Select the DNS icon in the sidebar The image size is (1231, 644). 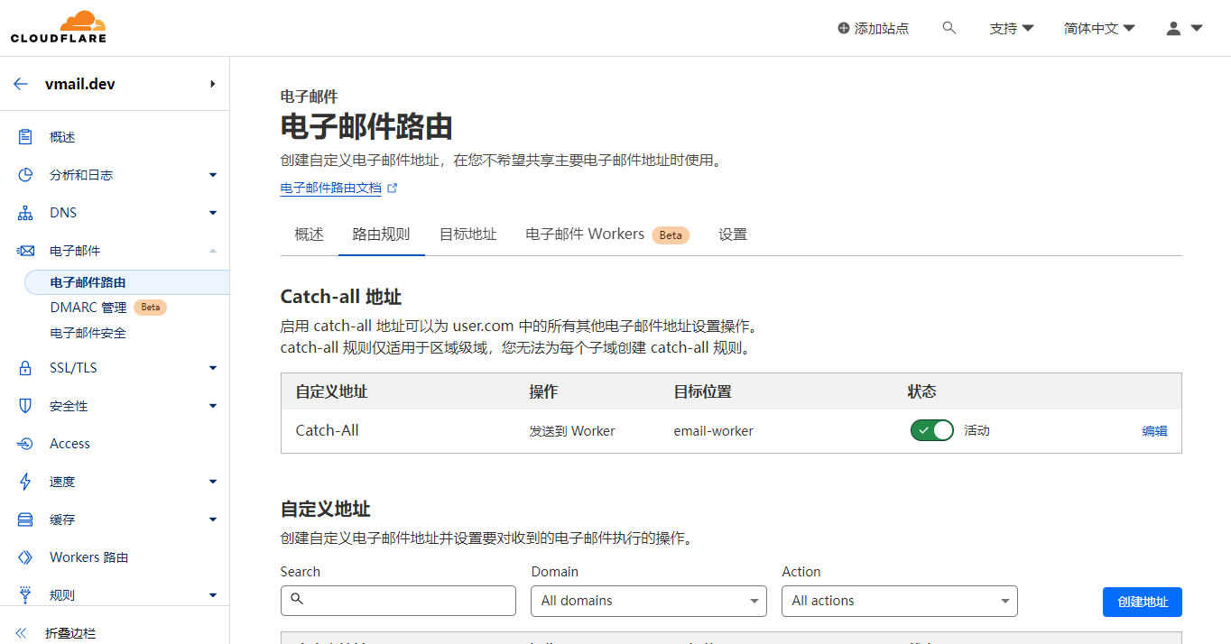[x=25, y=212]
